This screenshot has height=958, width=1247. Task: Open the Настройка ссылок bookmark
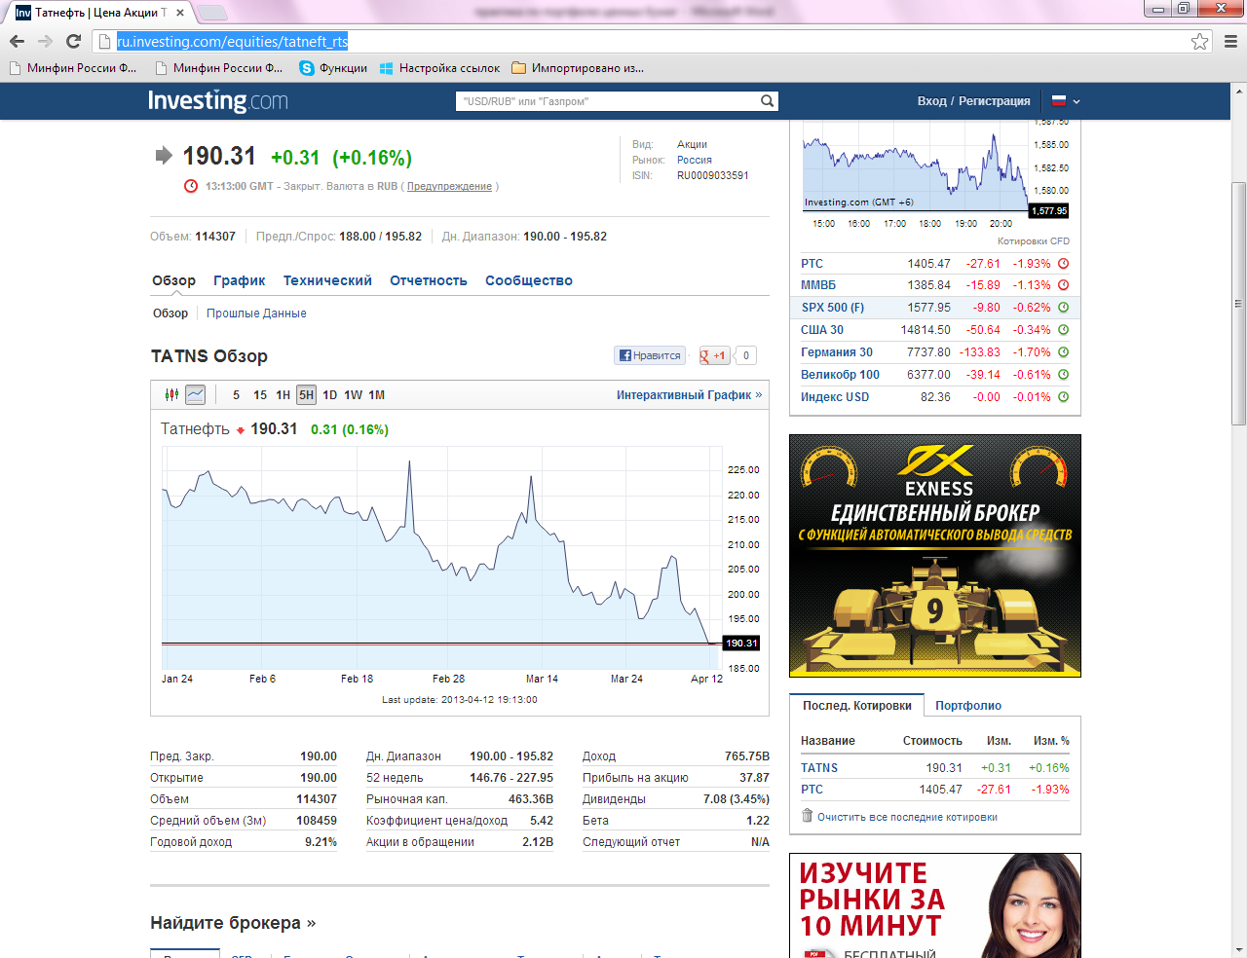tap(439, 68)
